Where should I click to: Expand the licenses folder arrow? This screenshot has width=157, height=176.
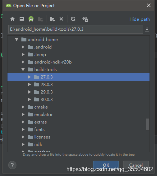23,137
